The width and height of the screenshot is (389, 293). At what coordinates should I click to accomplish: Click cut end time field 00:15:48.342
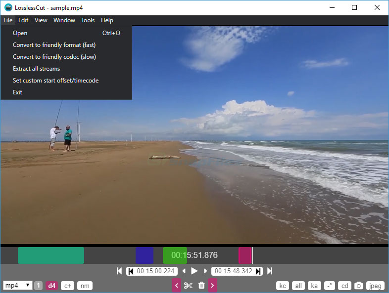[x=237, y=271]
